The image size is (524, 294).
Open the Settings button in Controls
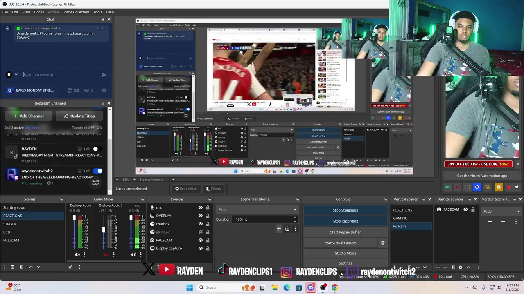[x=345, y=263]
